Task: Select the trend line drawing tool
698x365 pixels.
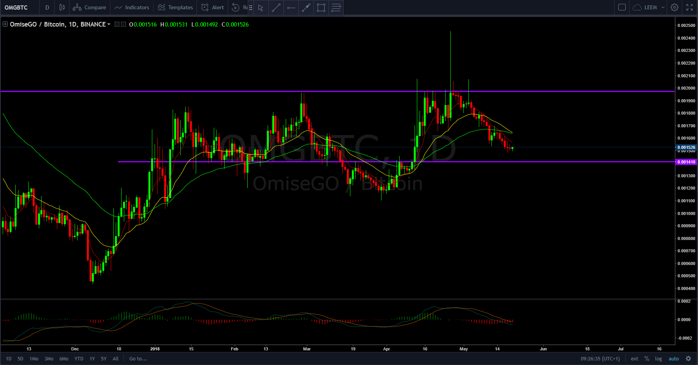Action: click(276, 7)
